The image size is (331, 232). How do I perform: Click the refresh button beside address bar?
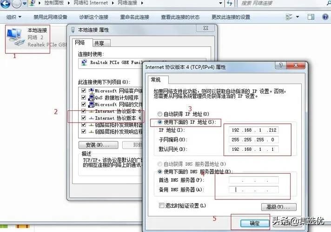coord(230,3)
